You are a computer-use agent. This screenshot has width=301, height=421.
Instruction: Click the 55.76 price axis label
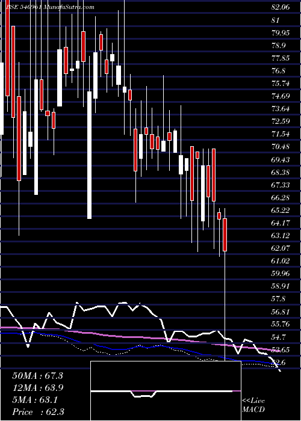(x=281, y=324)
